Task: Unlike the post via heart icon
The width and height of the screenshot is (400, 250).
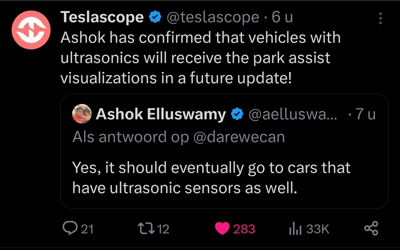Action: pos(222,229)
